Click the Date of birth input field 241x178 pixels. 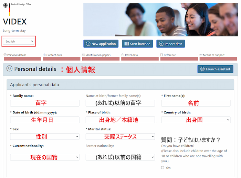point(44,120)
